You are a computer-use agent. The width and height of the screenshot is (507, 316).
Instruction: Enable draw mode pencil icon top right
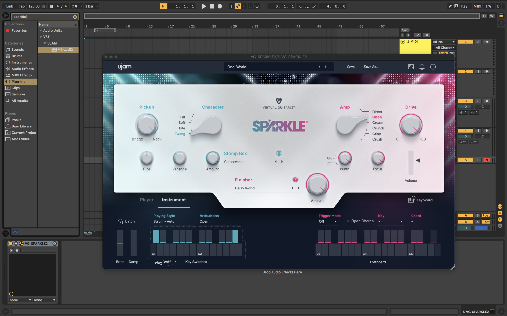[450, 6]
